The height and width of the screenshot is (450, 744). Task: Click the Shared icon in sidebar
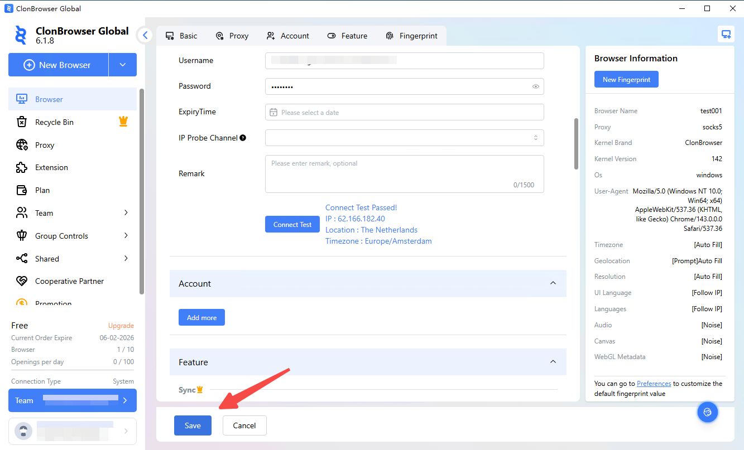tap(22, 259)
